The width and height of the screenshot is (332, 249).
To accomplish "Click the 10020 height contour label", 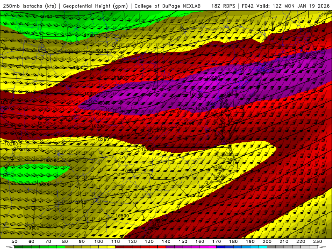I will point(90,93).
